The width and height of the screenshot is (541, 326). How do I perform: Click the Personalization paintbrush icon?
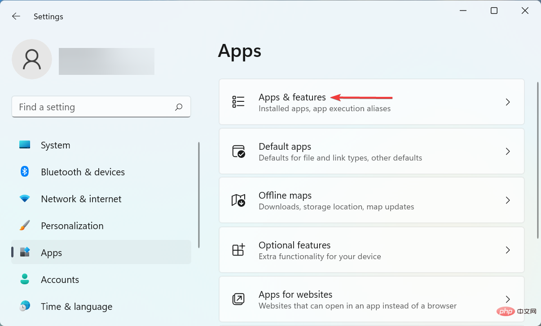(x=24, y=226)
